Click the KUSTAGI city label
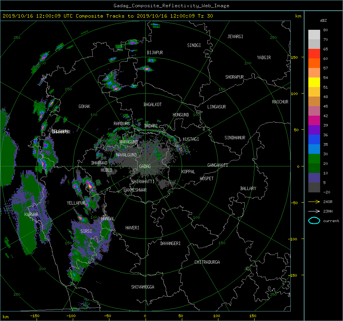 [191, 139]
